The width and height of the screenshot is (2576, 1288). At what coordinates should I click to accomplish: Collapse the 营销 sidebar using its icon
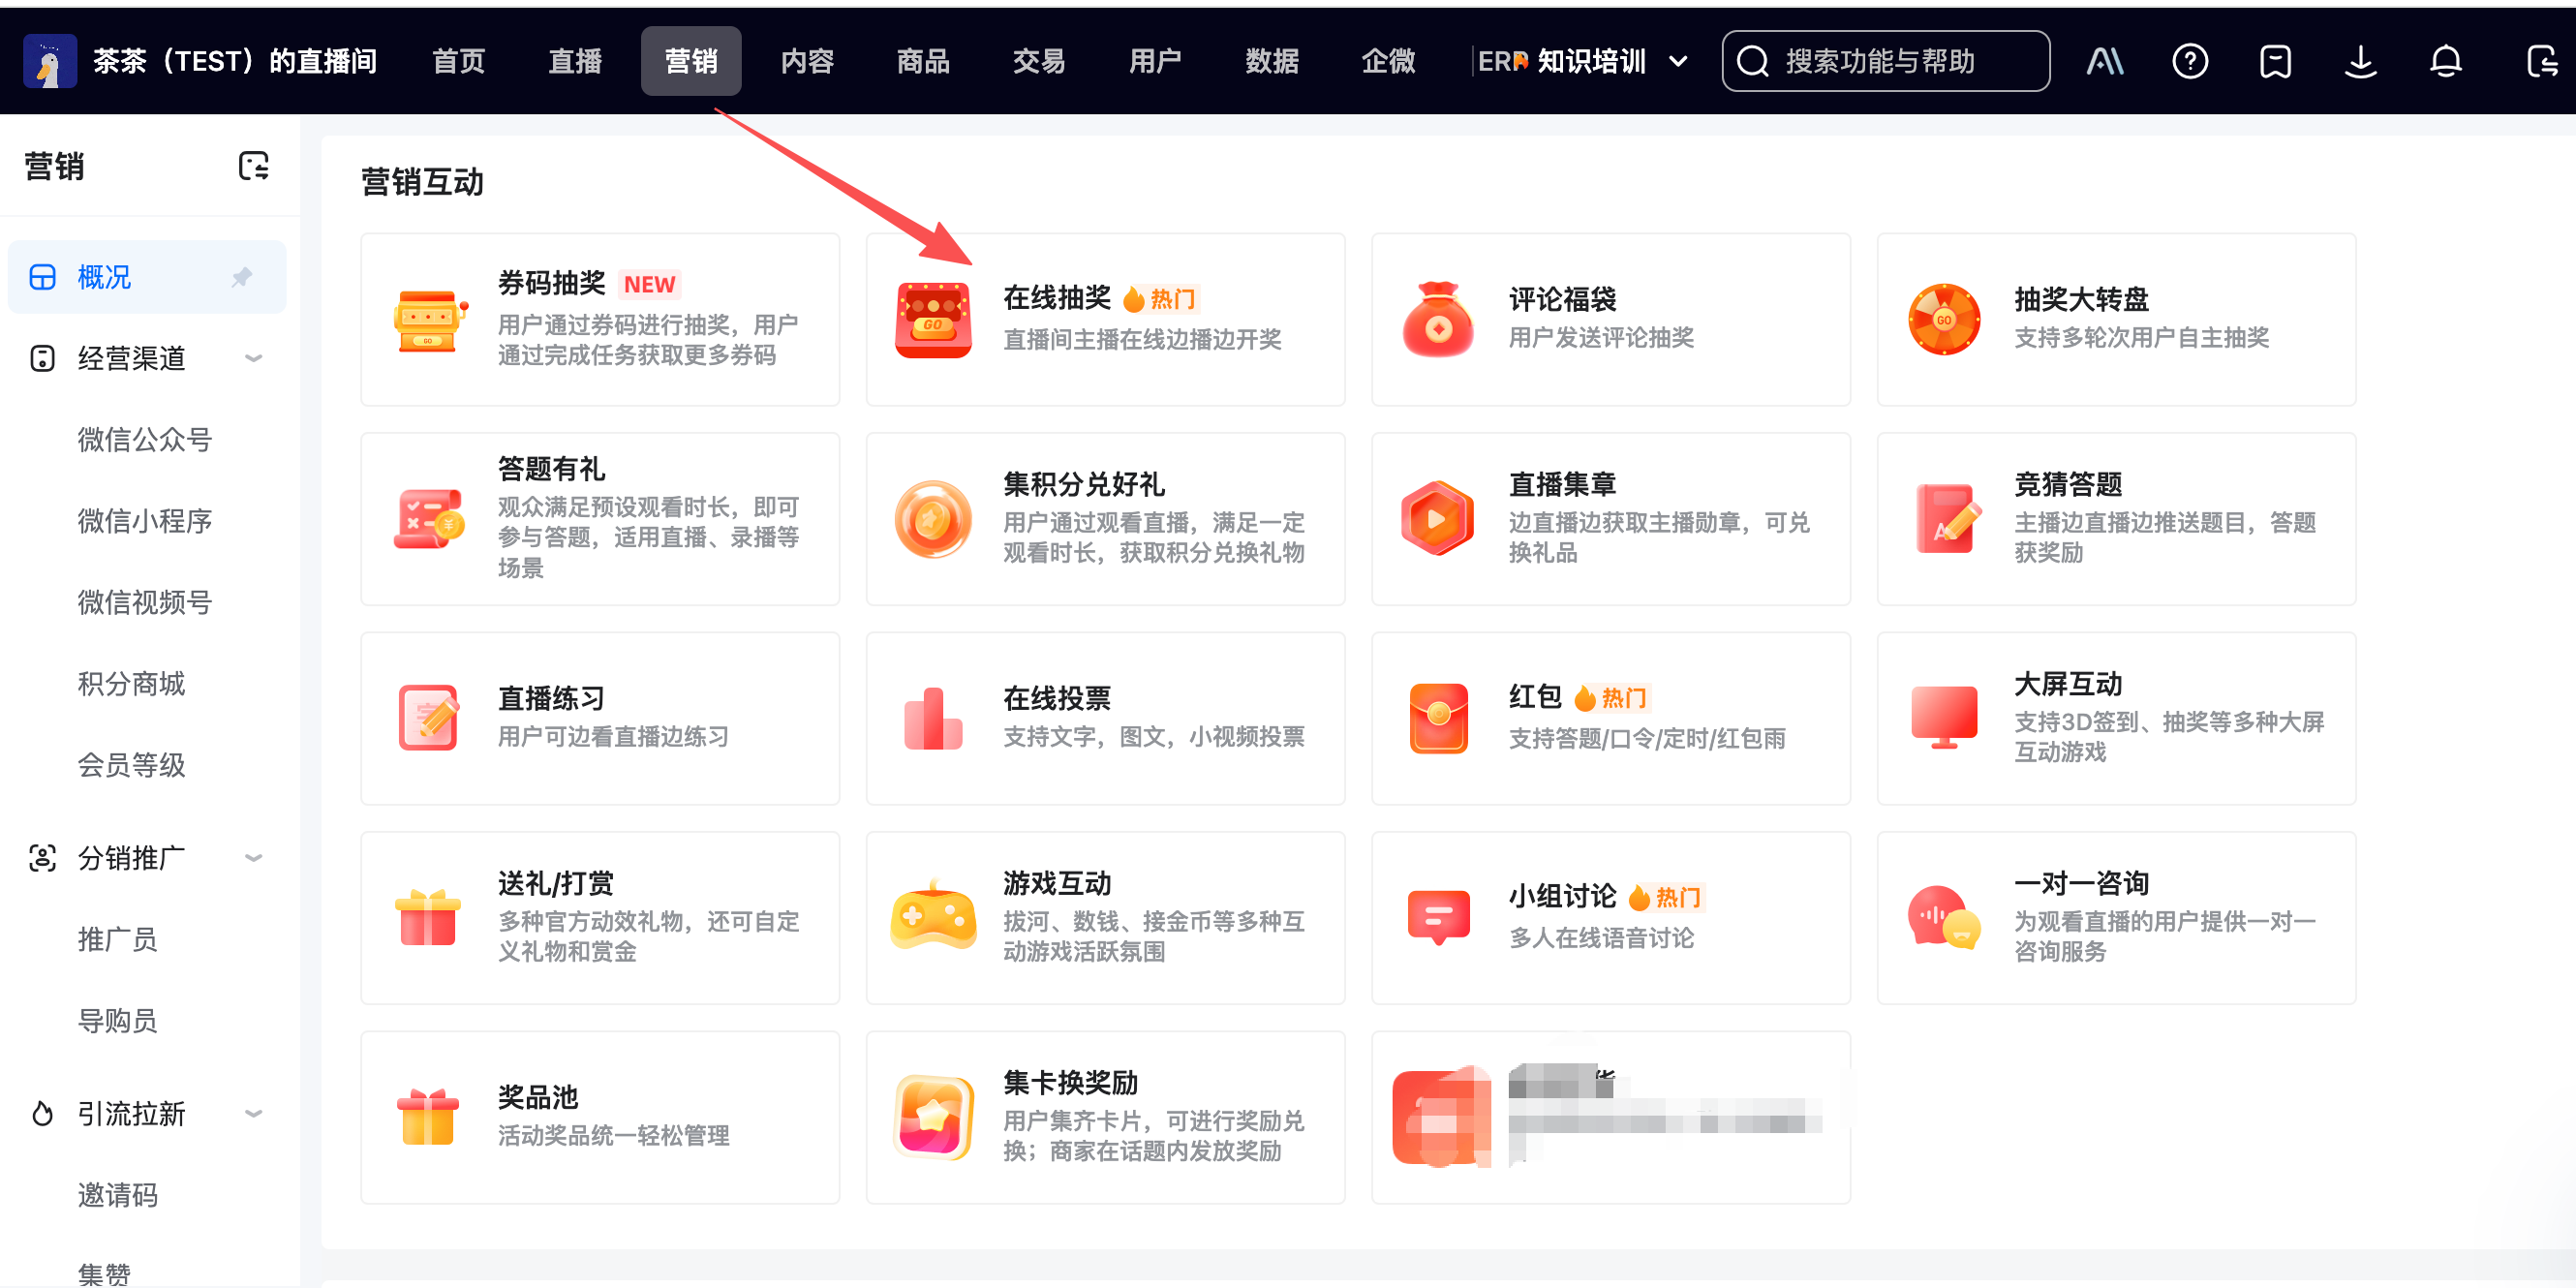tap(253, 166)
